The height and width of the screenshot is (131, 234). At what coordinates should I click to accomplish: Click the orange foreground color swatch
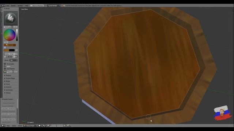point(6,50)
